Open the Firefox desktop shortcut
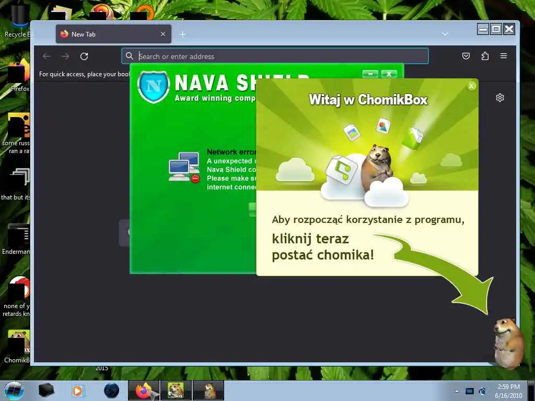The width and height of the screenshot is (535, 401). (x=19, y=76)
